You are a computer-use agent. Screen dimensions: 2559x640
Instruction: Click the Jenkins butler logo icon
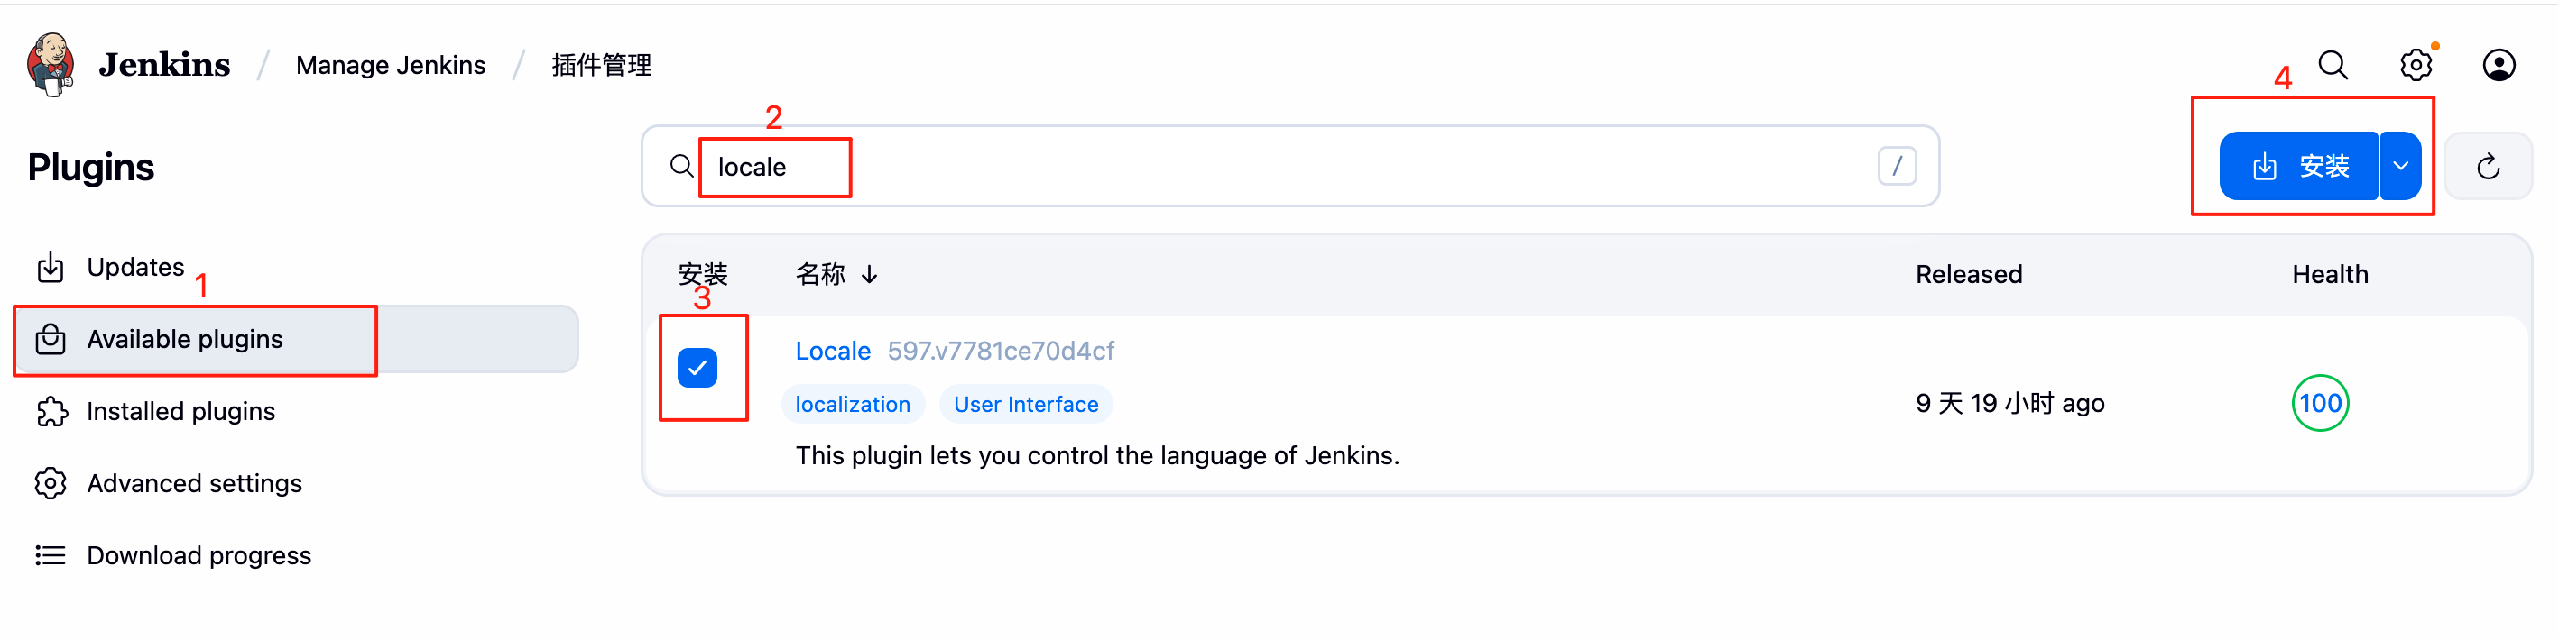(51, 65)
